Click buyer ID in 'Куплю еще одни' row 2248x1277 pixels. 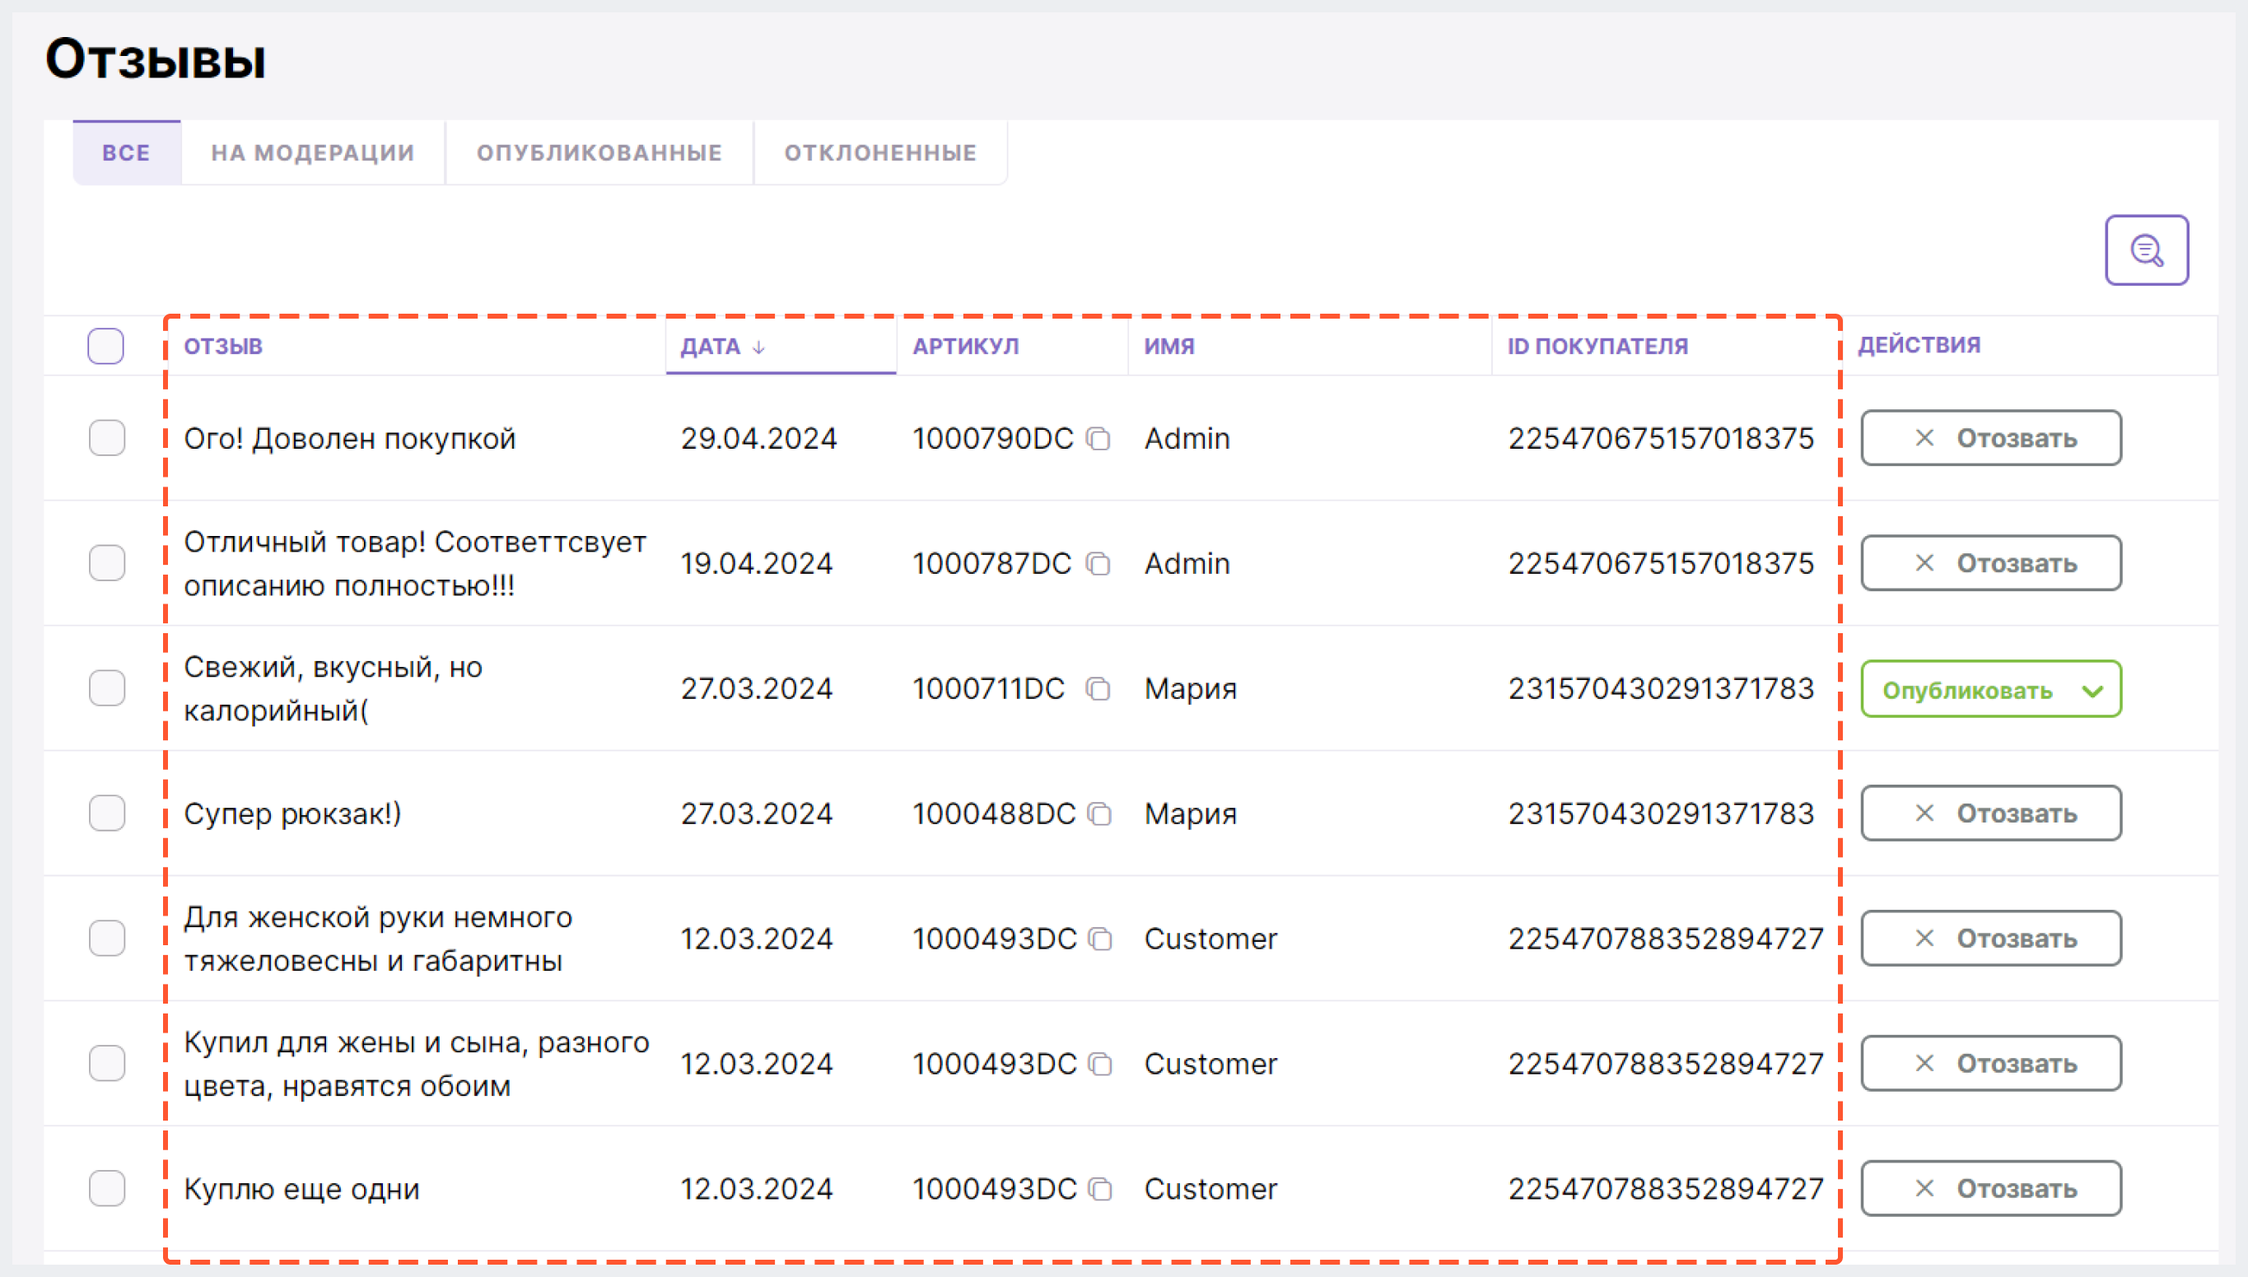[x=1666, y=1189]
